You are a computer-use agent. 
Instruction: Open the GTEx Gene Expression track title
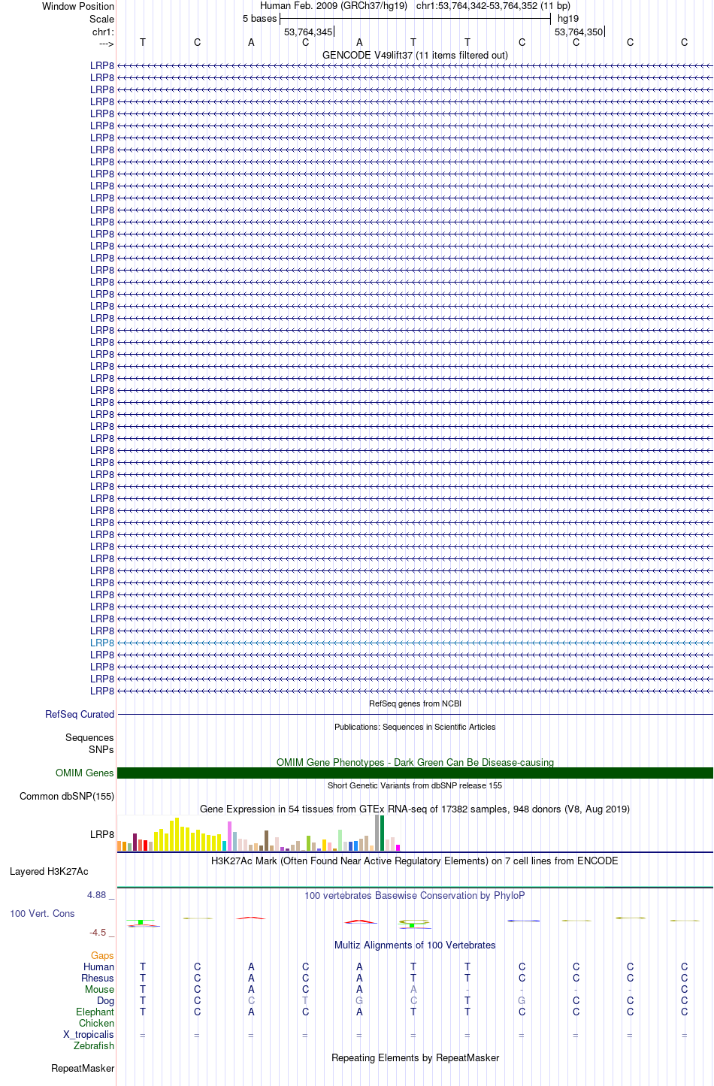tap(415, 809)
